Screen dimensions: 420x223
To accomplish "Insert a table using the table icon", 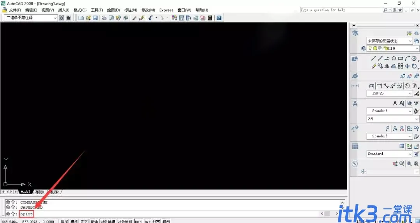I will (402, 146).
